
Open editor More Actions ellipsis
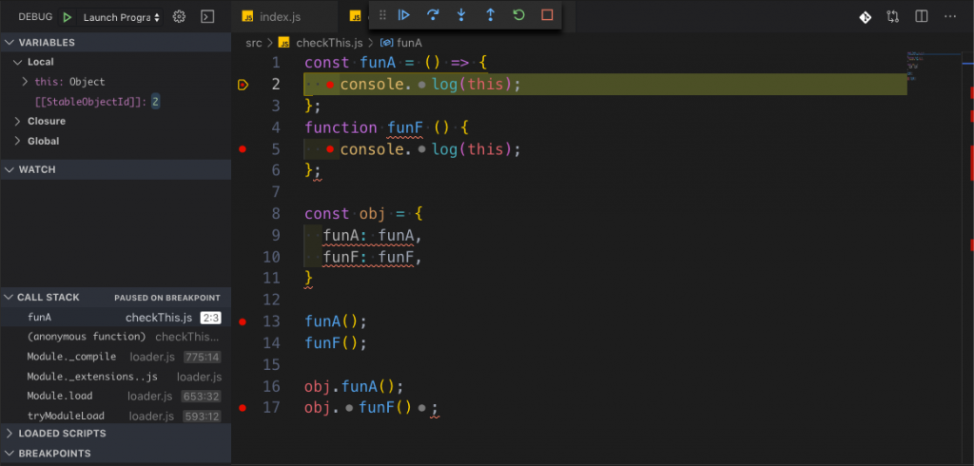pyautogui.click(x=950, y=17)
